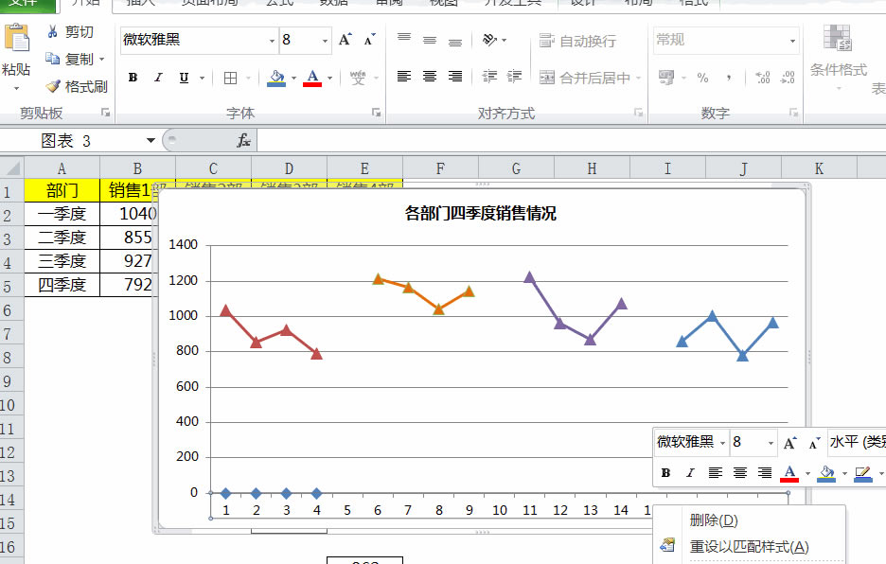The height and width of the screenshot is (564, 886).
Task: Increase font size in mini toolbar
Action: coord(790,443)
